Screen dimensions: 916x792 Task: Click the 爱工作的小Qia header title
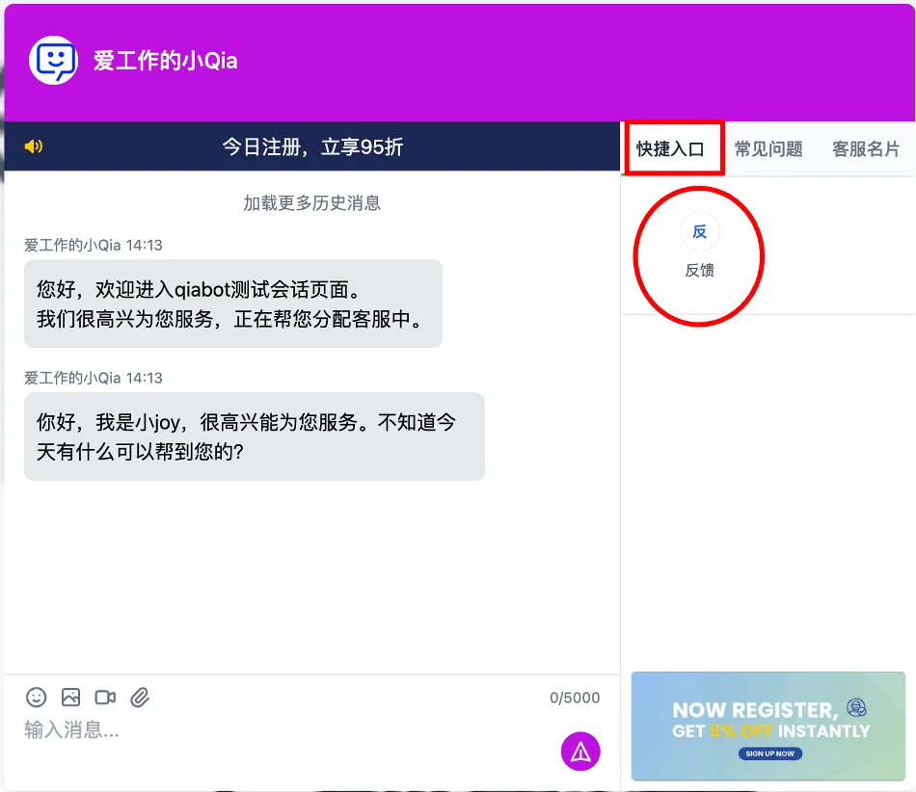[x=165, y=61]
